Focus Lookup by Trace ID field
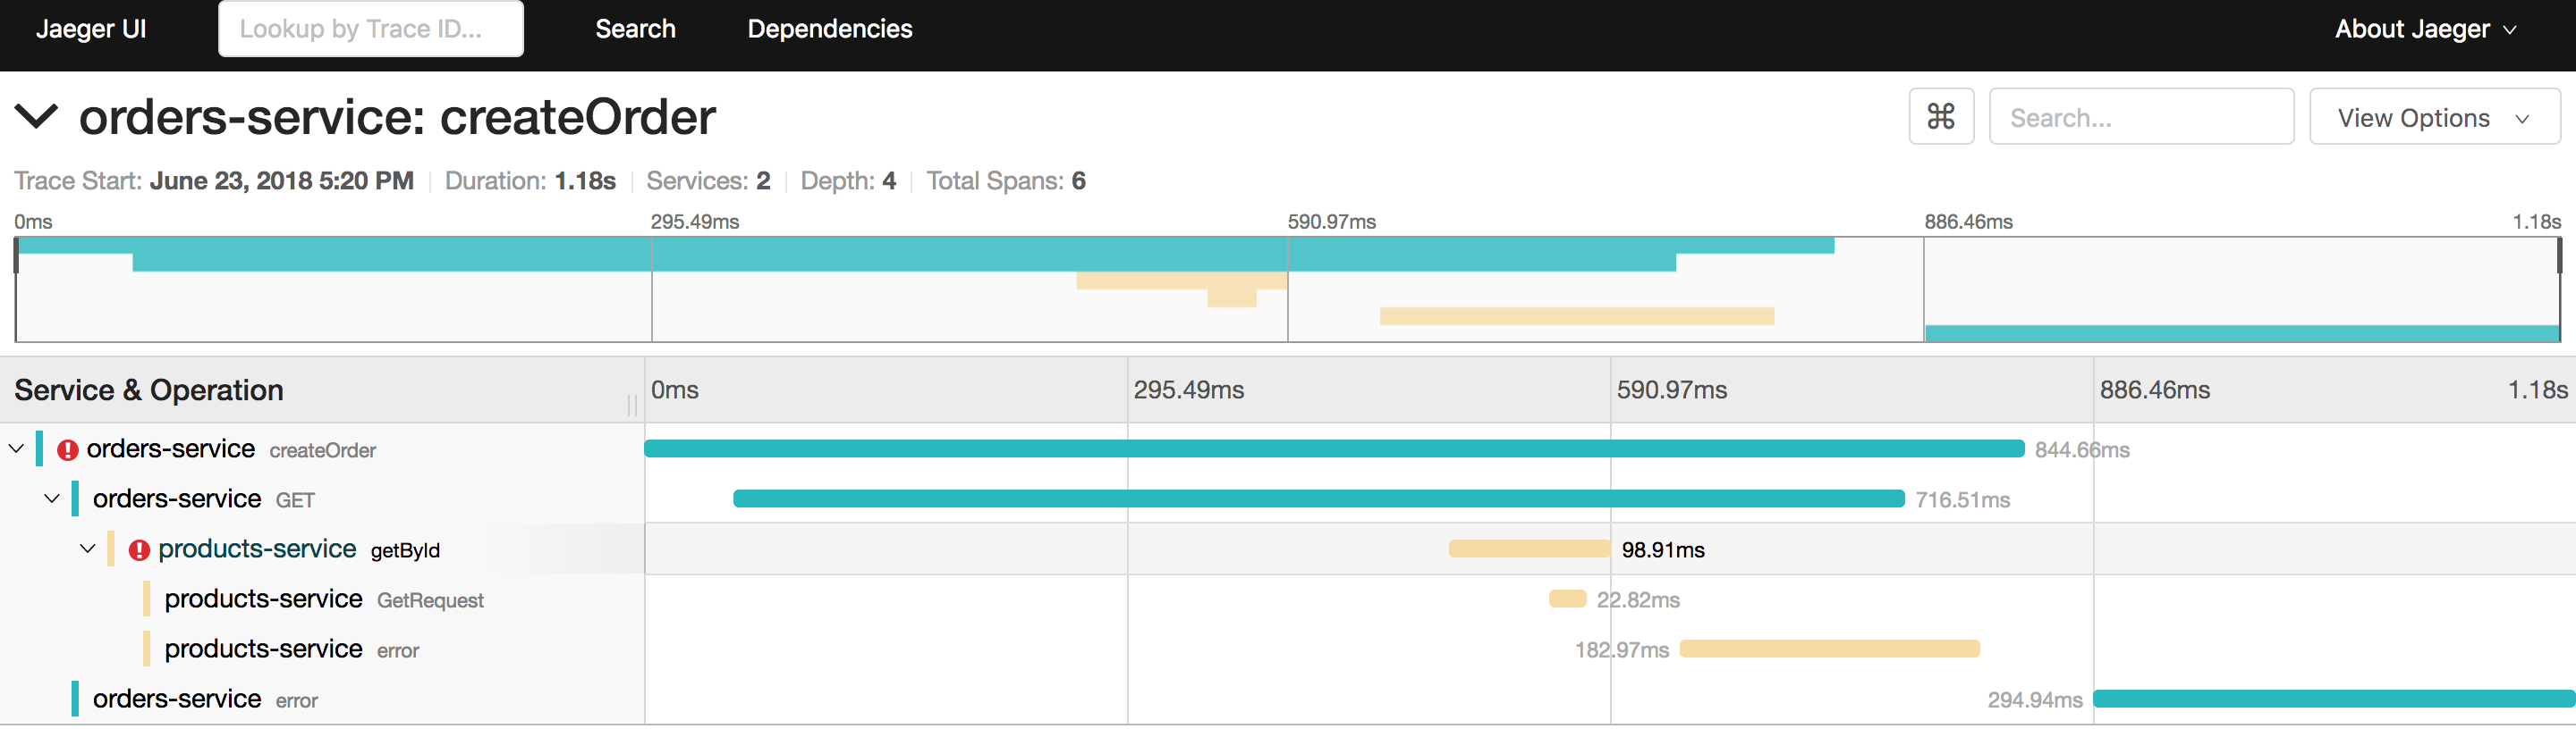Image resolution: width=2576 pixels, height=729 pixels. point(371,29)
